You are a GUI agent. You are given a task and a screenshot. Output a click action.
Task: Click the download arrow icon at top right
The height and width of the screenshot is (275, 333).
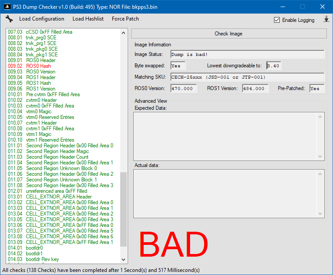(326, 19)
